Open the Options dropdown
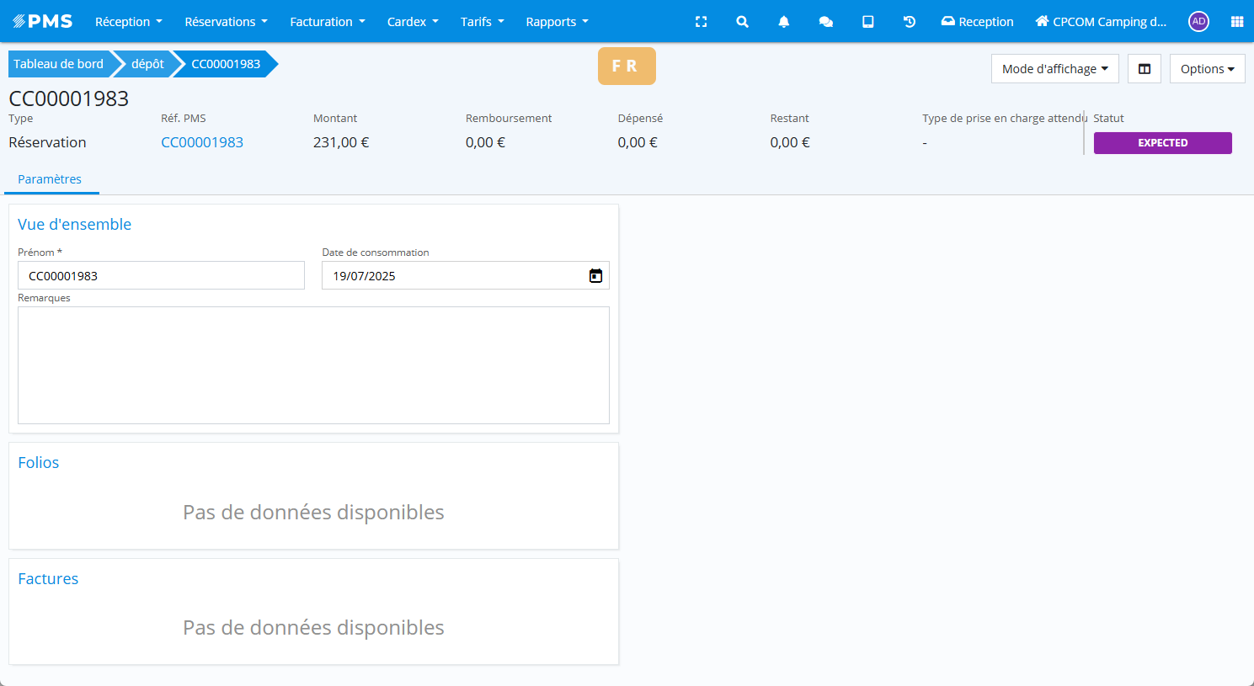1254x686 pixels. [1207, 69]
